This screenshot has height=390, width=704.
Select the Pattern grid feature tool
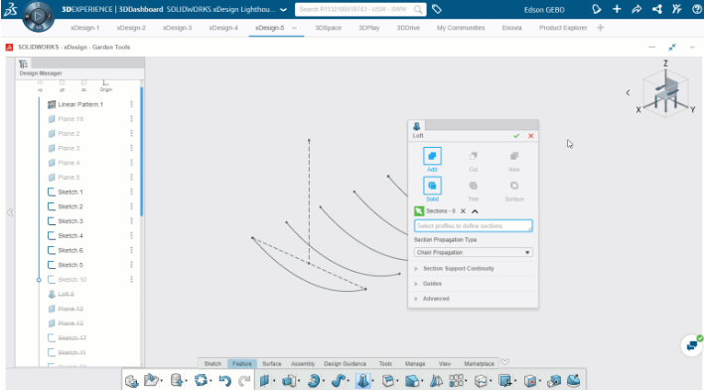(456, 381)
